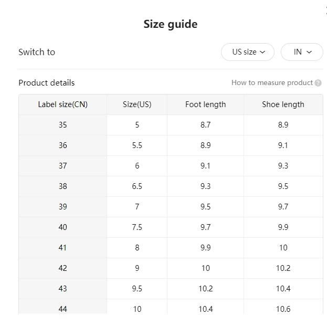Open the How to measure product link
327x326 pixels.
[x=272, y=83]
